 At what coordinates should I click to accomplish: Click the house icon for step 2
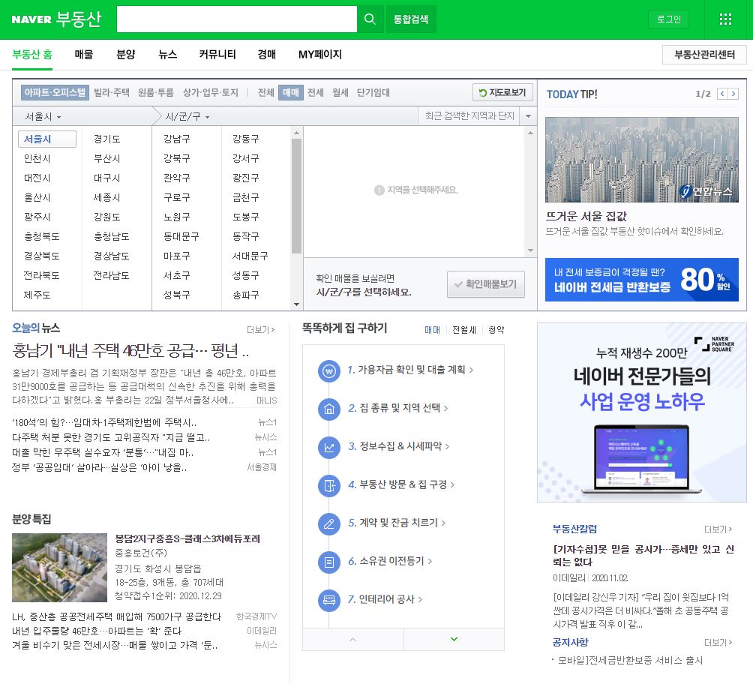pyautogui.click(x=329, y=409)
